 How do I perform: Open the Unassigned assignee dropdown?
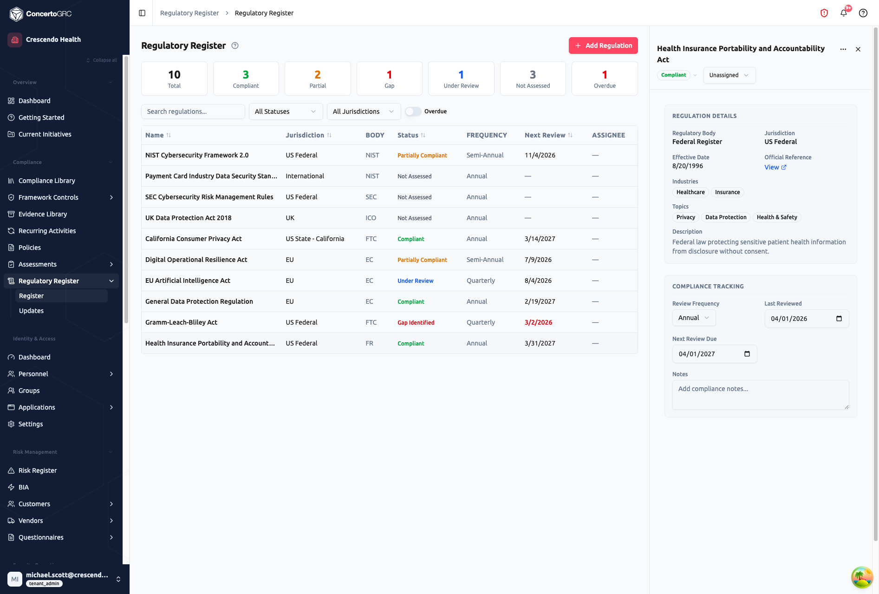729,75
